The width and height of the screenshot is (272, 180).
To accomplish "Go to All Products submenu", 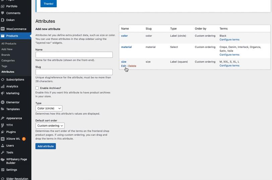I will 9,44.
